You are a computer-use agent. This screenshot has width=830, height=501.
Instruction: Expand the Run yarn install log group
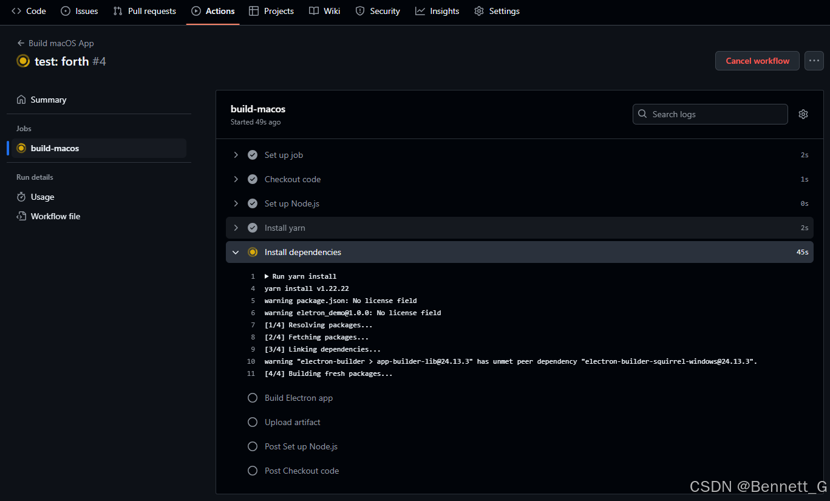tap(301, 276)
